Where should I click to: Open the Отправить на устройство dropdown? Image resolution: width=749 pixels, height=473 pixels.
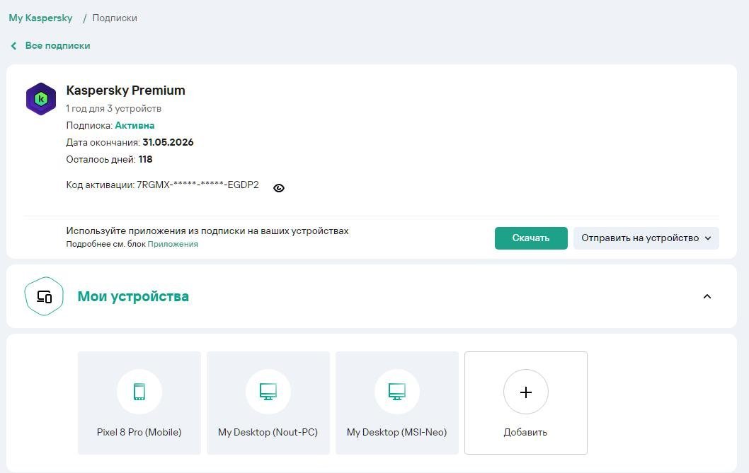[646, 238]
